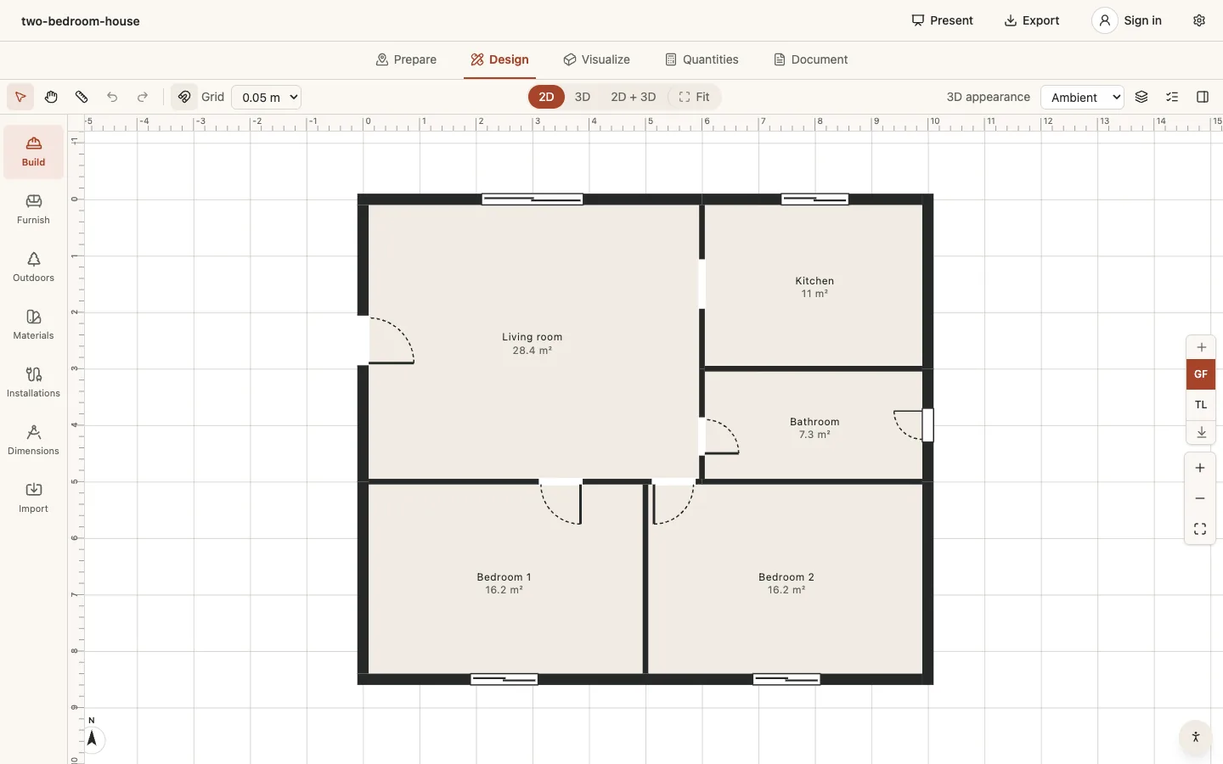Open the checklist icon in toolbar

[x=1172, y=97]
